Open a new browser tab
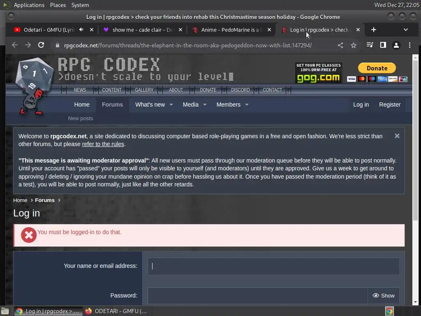 (373, 30)
